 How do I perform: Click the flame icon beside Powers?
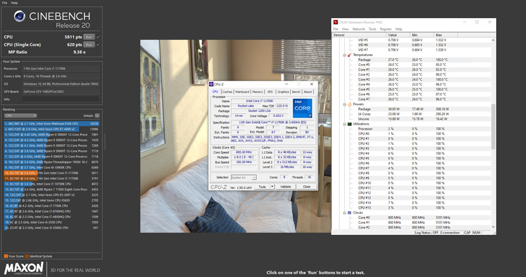[x=349, y=104]
